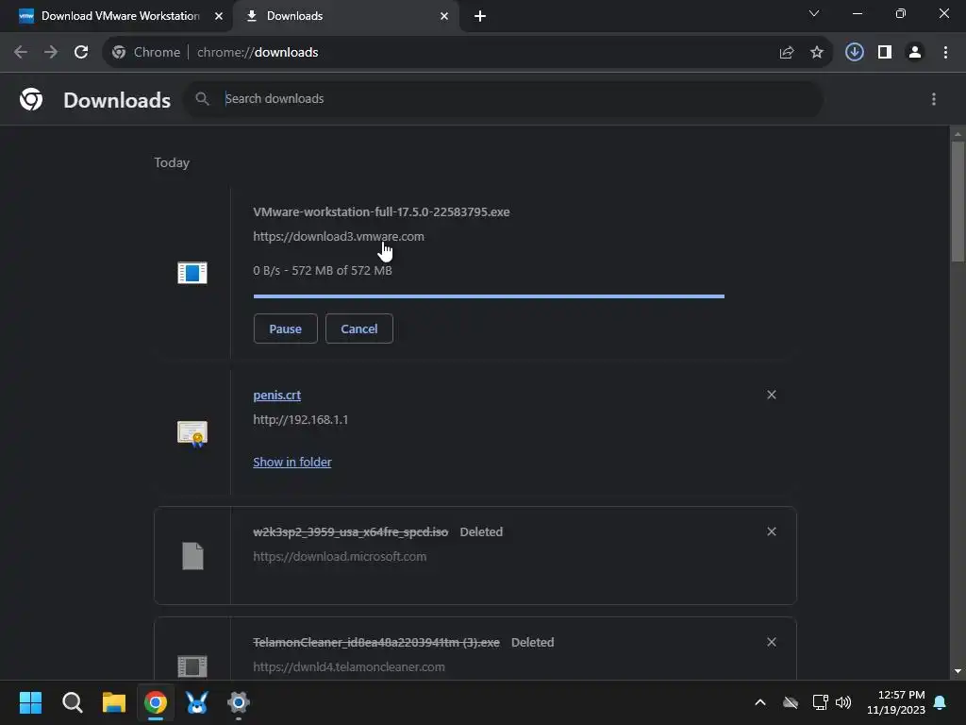Open the volume speaker tray icon
This screenshot has width=966, height=725.
click(843, 702)
